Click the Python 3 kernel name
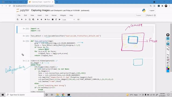Viewport: 172px width, 97px height. (x=150, y=15)
